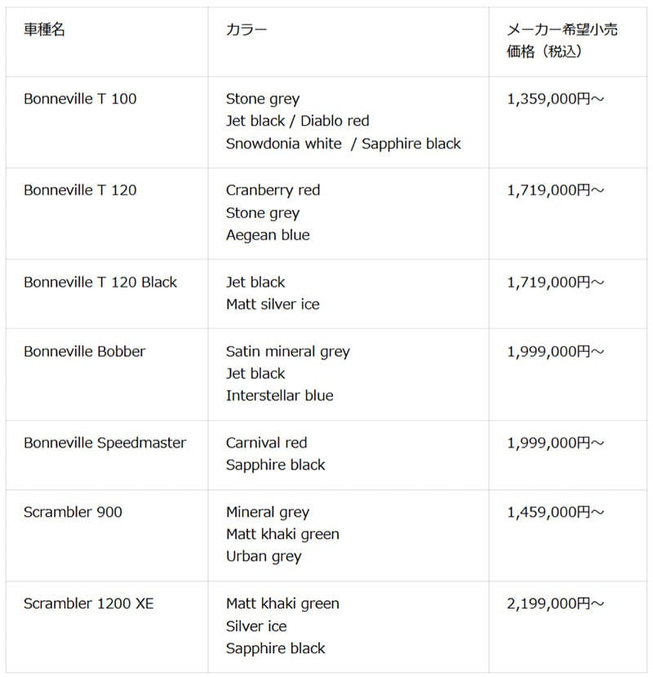
Task: Select the Carnival red color text
Action: pyautogui.click(x=266, y=443)
